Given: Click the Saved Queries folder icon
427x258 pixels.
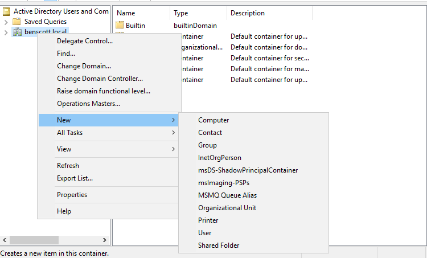Looking at the screenshot, I should coord(17,22).
